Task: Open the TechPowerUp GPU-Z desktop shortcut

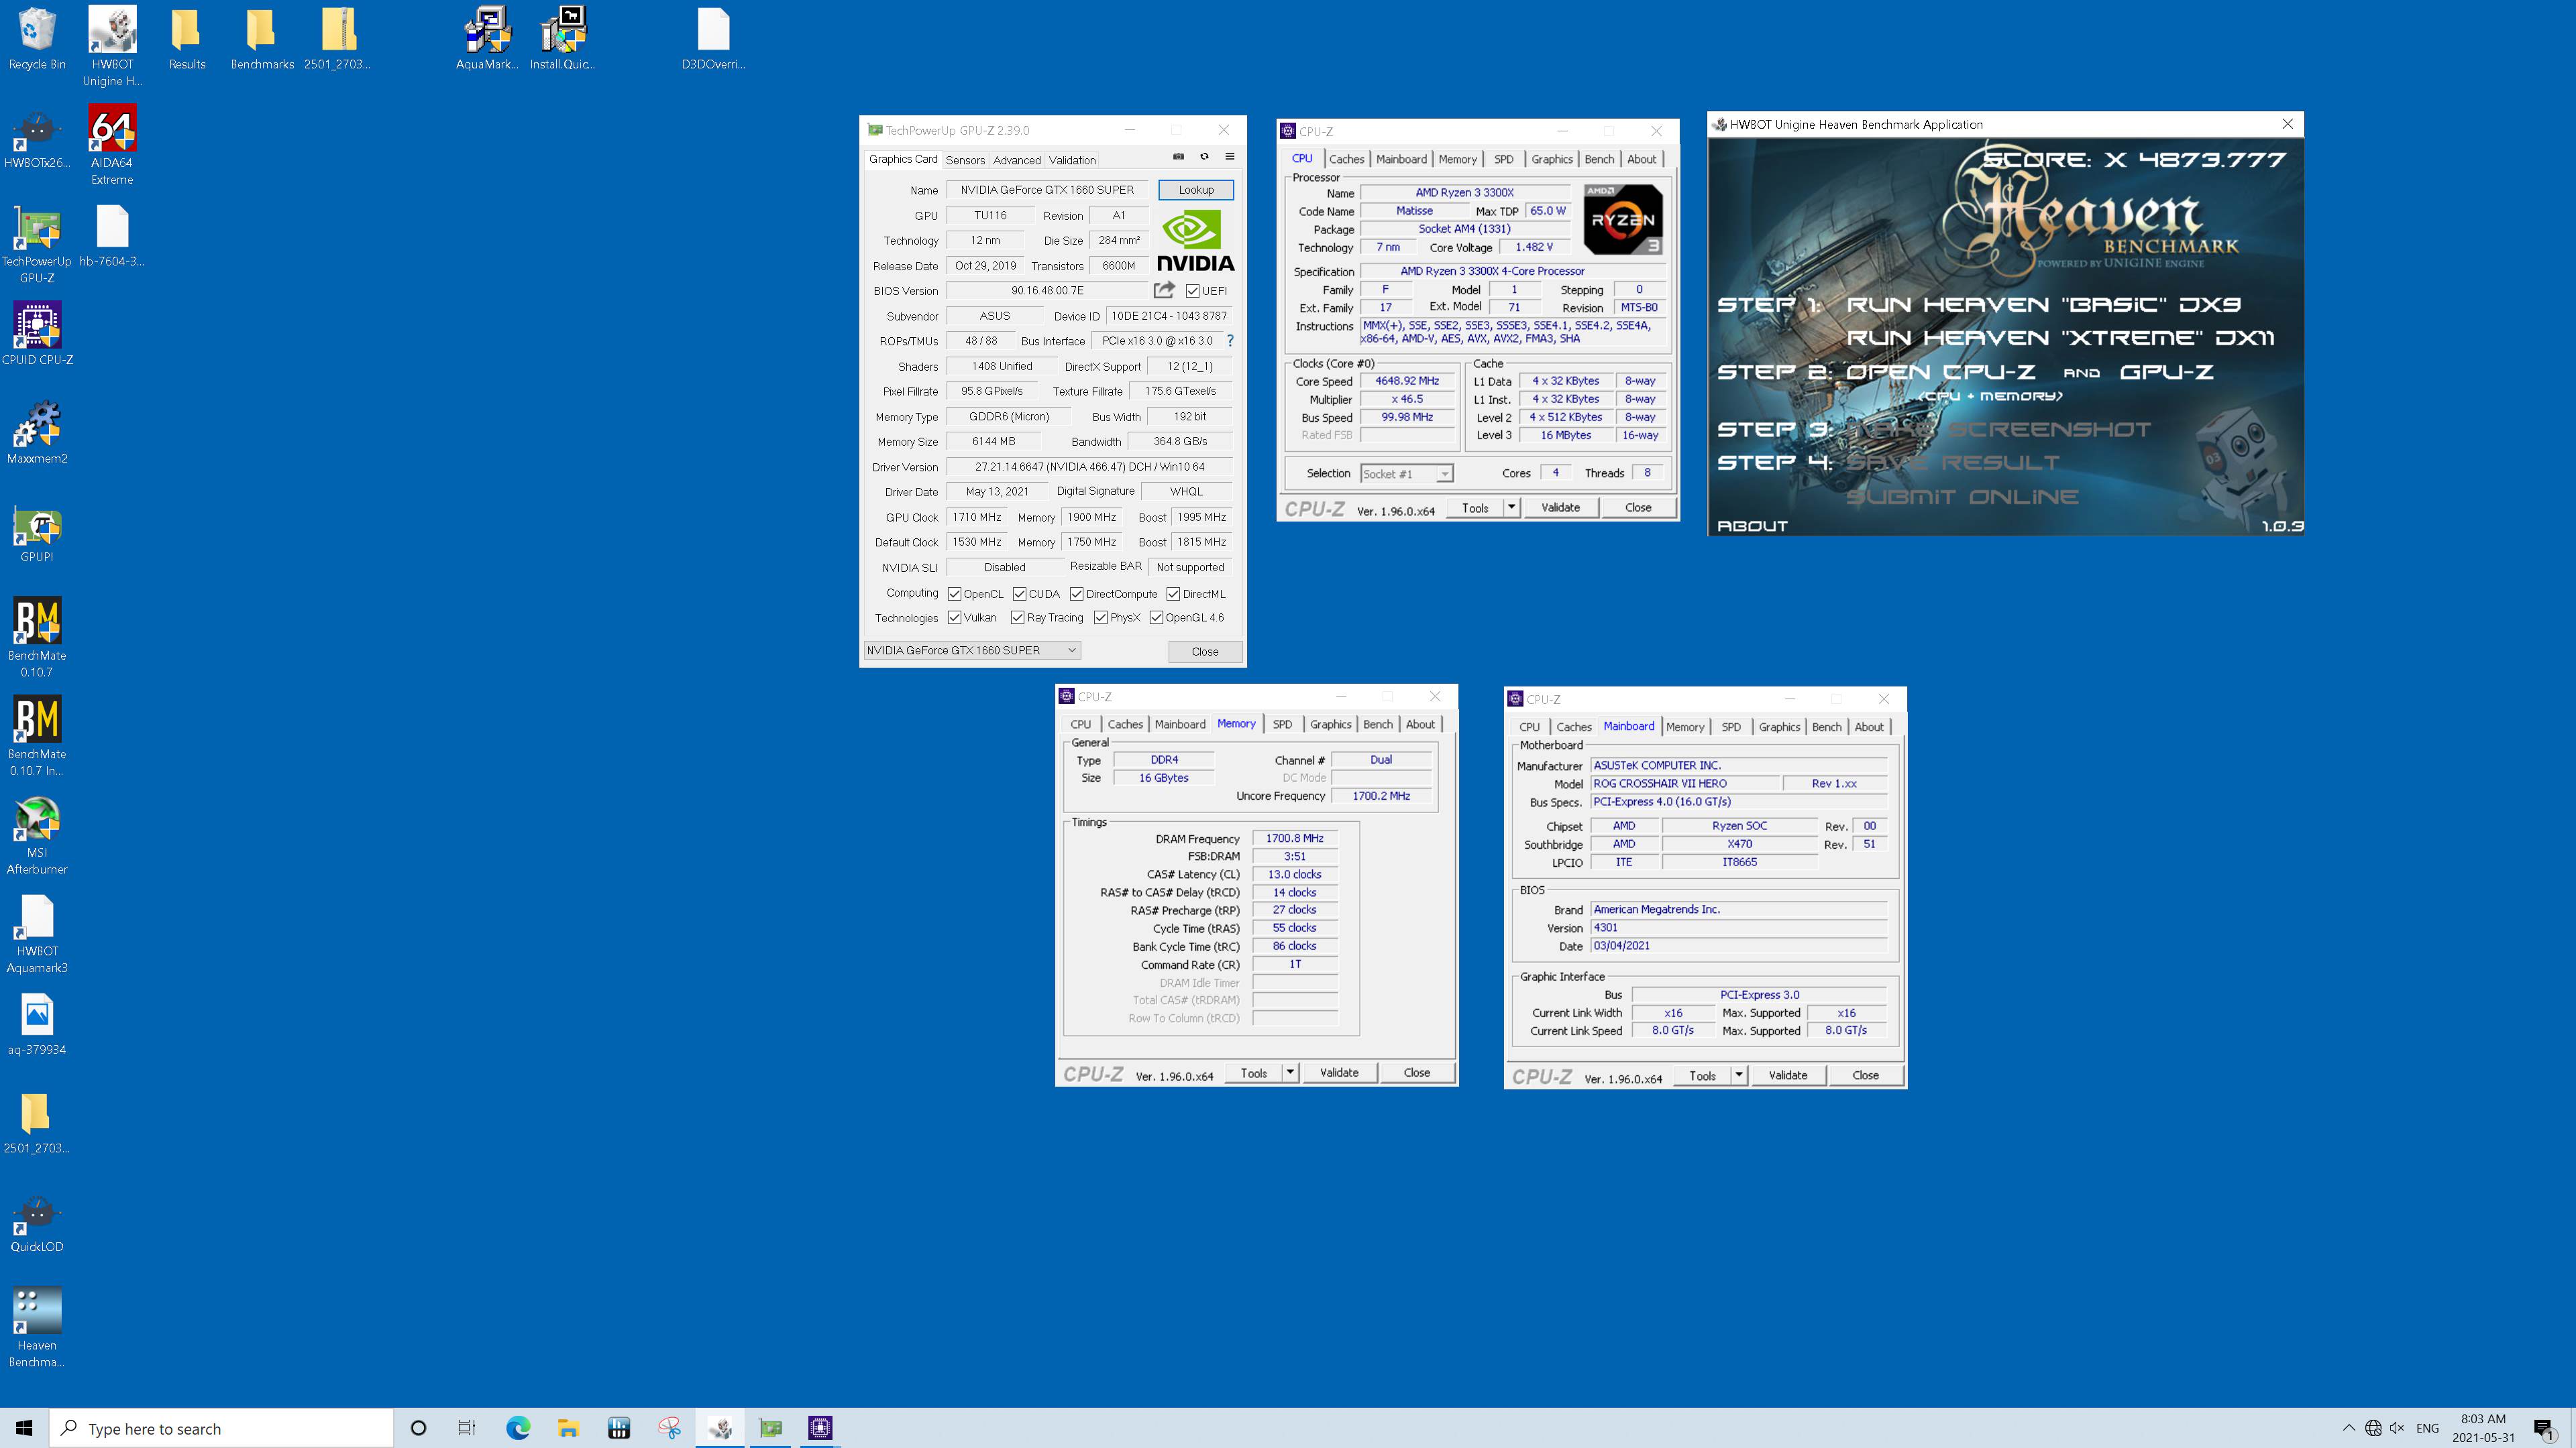Action: click(37, 244)
